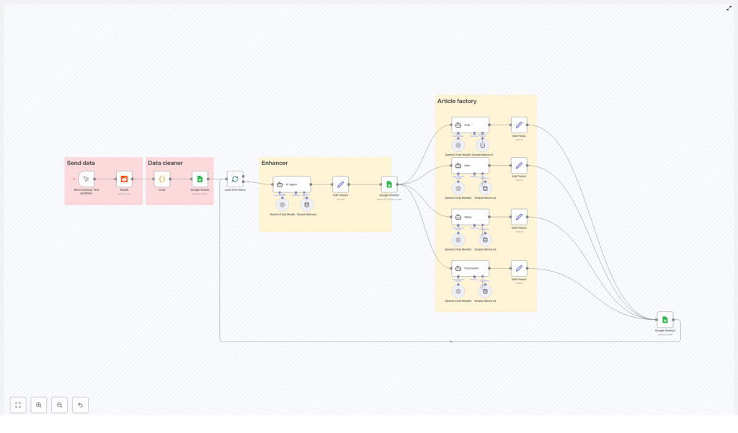The height and width of the screenshot is (433, 738).
Task: Click the fit-to-view button
Action: [x=18, y=405]
